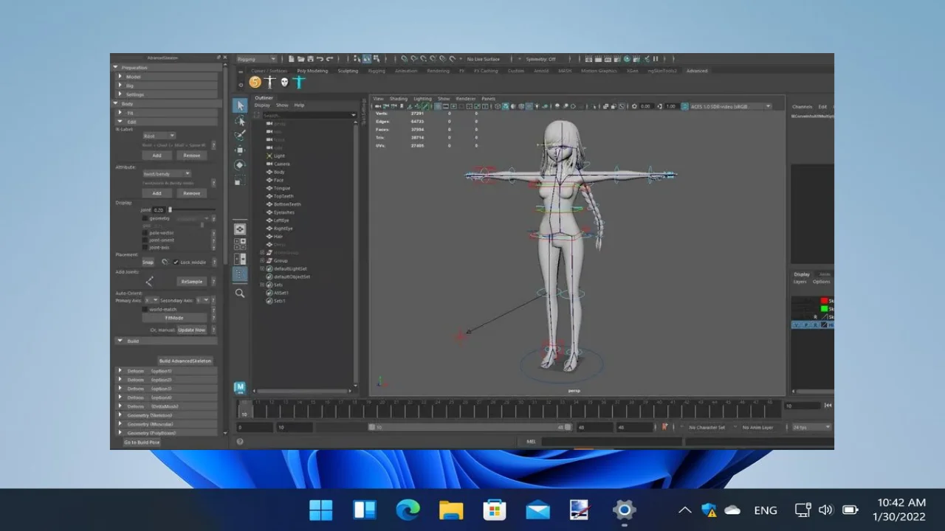Viewport: 945px width, 531px height.
Task: Toggle the geometry display checkbox
Action: [145, 218]
